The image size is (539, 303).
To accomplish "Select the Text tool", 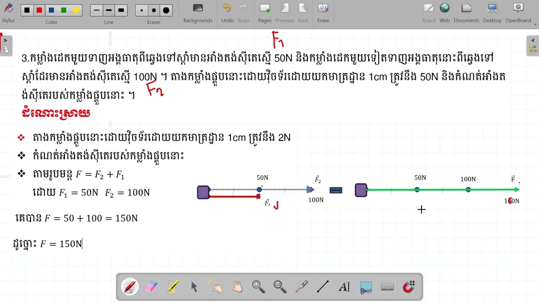I will coord(344,287).
